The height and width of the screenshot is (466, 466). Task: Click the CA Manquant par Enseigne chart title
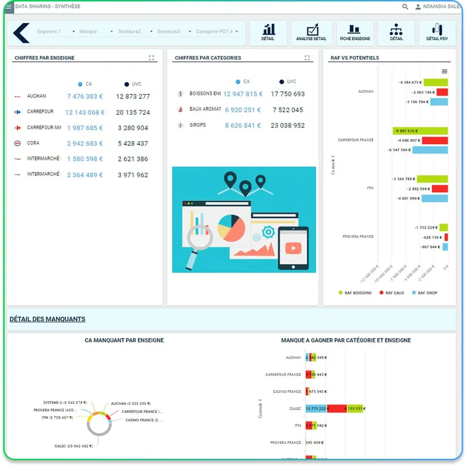point(124,340)
